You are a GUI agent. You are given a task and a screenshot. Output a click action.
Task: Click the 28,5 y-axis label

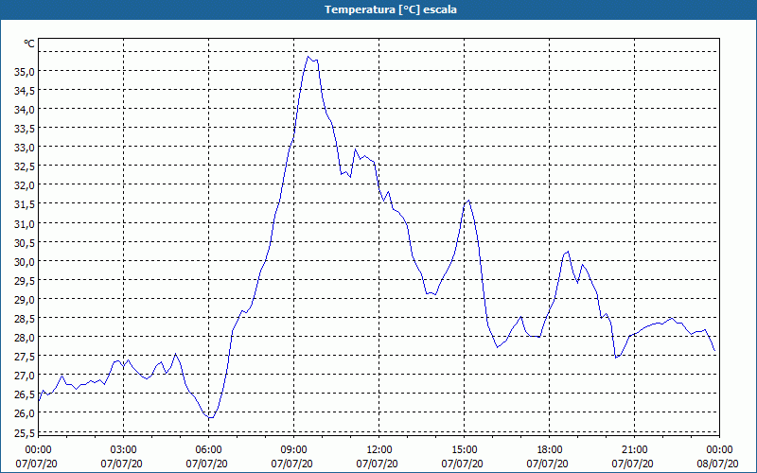pos(25,318)
